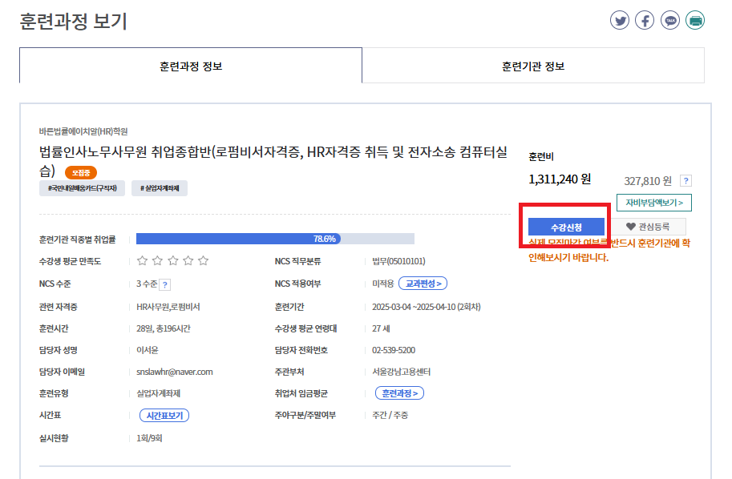Click the first satisfaction star icon
This screenshot has height=479, width=732.
pyautogui.click(x=143, y=261)
